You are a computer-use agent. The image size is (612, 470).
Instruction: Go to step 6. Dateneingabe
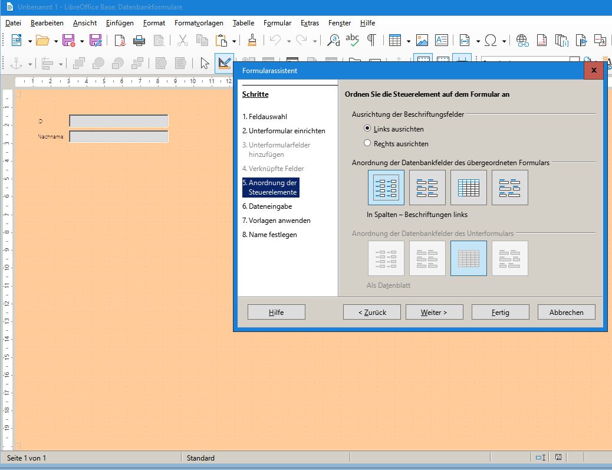[x=267, y=206]
